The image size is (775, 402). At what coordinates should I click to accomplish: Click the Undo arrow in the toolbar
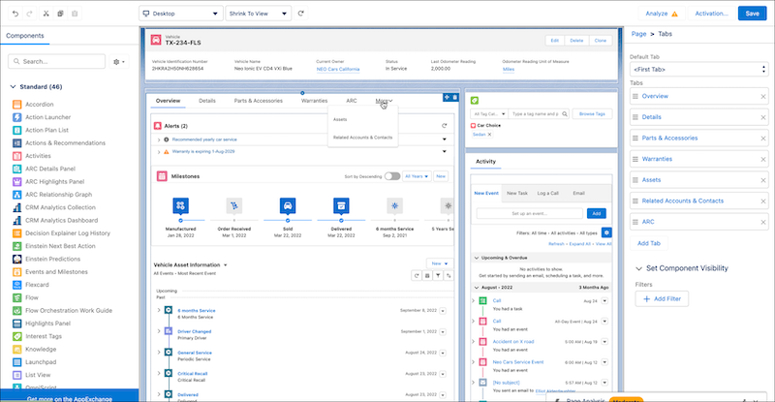click(15, 15)
